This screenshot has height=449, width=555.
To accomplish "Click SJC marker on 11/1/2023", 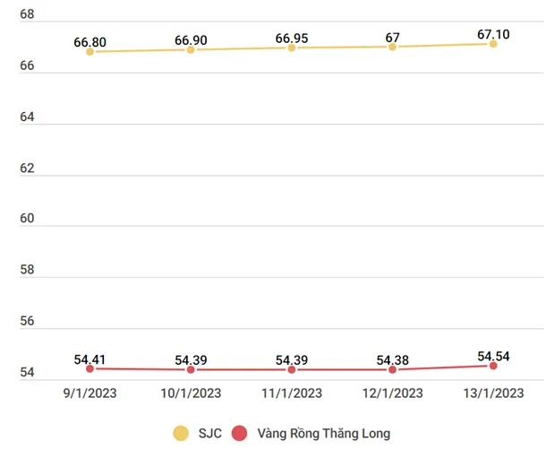I will [x=292, y=47].
